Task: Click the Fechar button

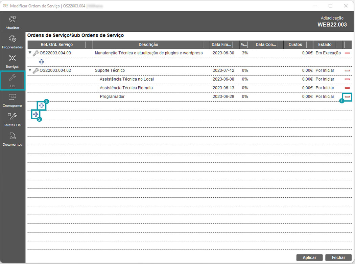Action: [x=338, y=258]
